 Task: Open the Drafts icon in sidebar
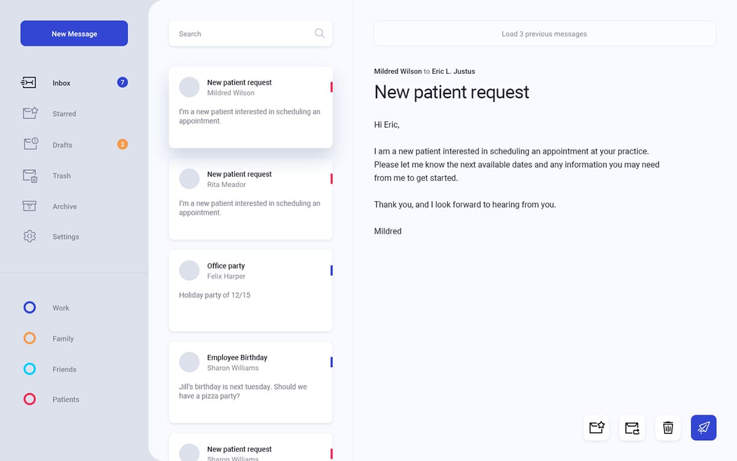pyautogui.click(x=29, y=144)
